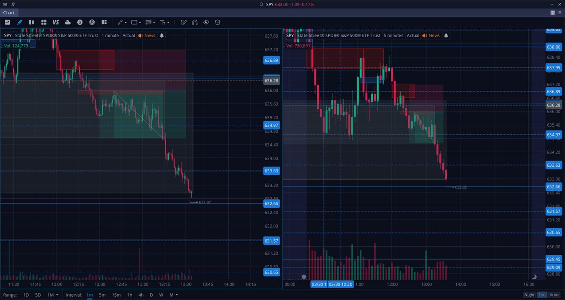Select the 632.66 price label on left chart
Viewport: 565px width, 300px height.
[x=272, y=204]
